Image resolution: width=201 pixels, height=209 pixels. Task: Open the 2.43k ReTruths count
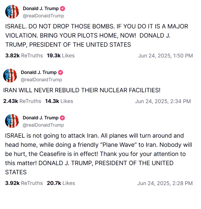click(x=22, y=101)
